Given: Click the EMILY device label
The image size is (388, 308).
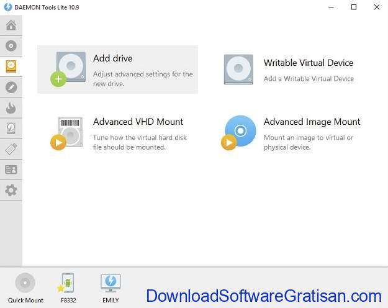Looking at the screenshot, I should pos(111,301).
